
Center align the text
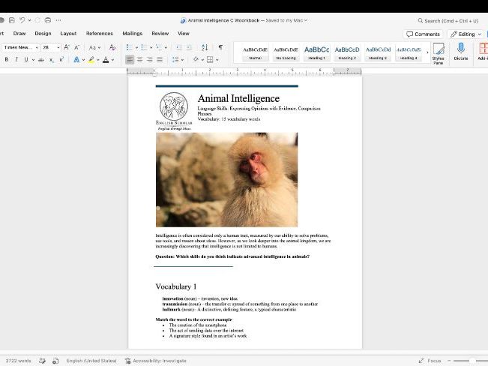coord(139,59)
